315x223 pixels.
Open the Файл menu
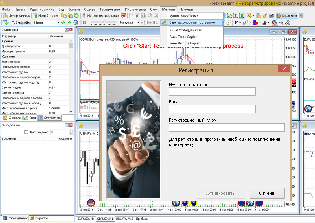pos(6,9)
